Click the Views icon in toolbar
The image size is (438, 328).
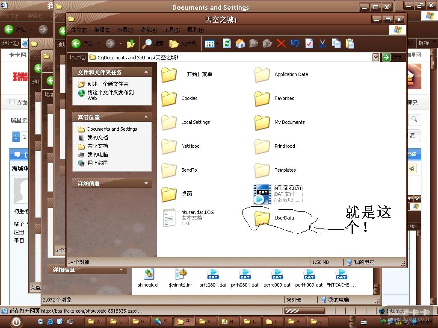point(210,44)
